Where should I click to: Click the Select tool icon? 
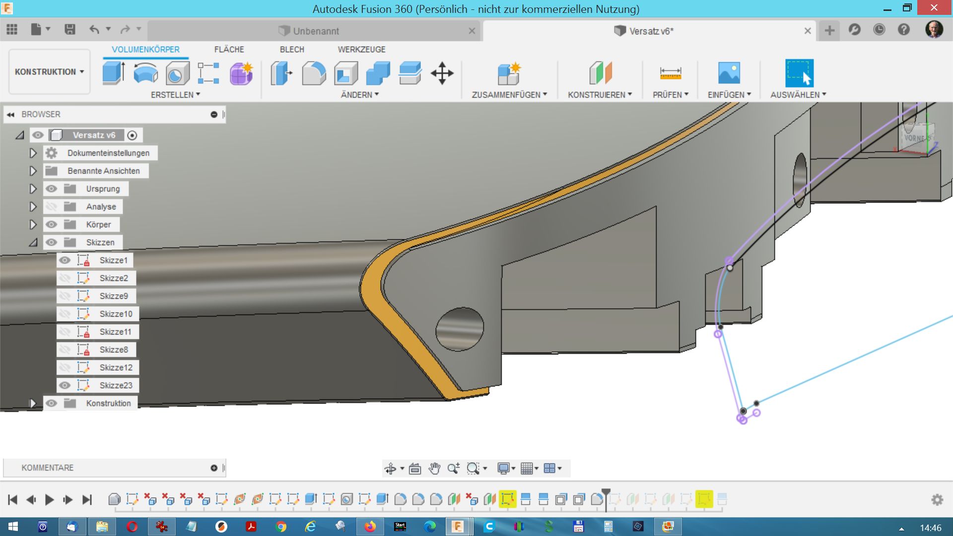coord(799,73)
